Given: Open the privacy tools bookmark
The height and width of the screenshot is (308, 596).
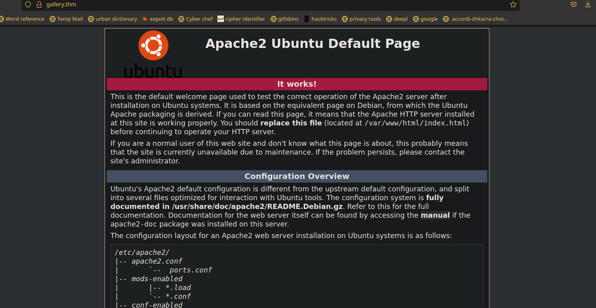Looking at the screenshot, I should 361,19.
